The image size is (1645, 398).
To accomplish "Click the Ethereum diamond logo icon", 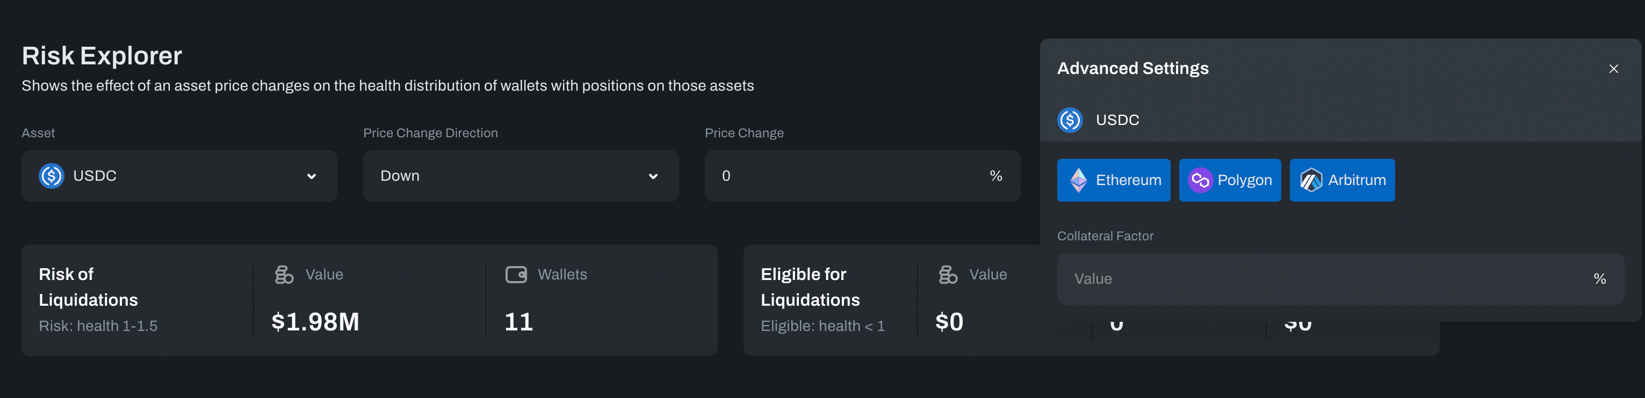I will point(1079,181).
